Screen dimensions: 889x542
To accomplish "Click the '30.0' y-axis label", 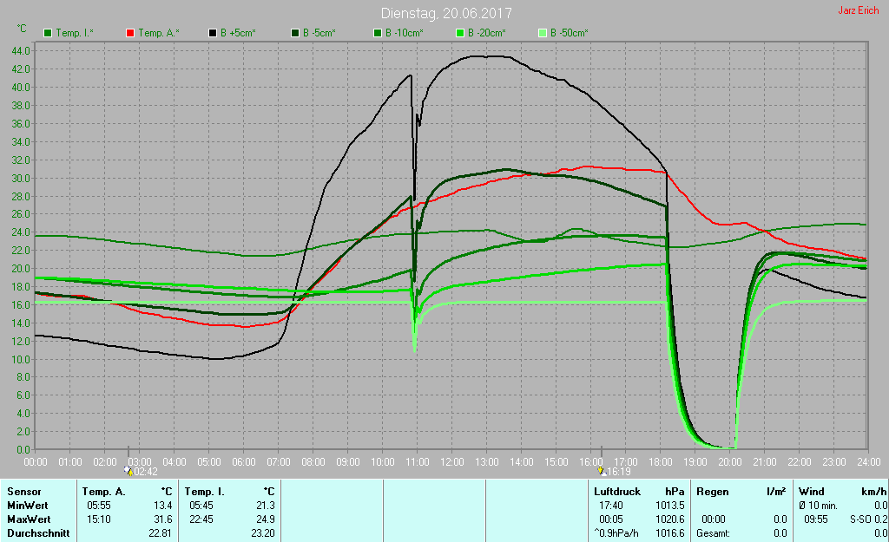I will tap(21, 179).
